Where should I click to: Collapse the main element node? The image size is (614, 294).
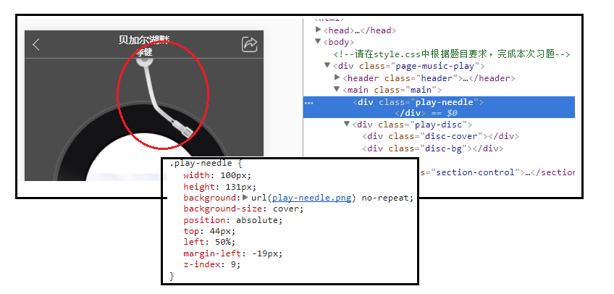[337, 90]
